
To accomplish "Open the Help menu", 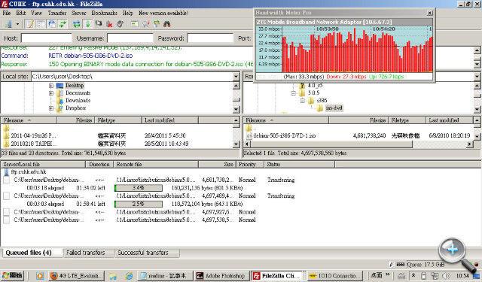I will tap(127, 13).
